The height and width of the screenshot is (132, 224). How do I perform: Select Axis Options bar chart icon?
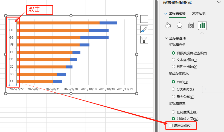click(202, 26)
